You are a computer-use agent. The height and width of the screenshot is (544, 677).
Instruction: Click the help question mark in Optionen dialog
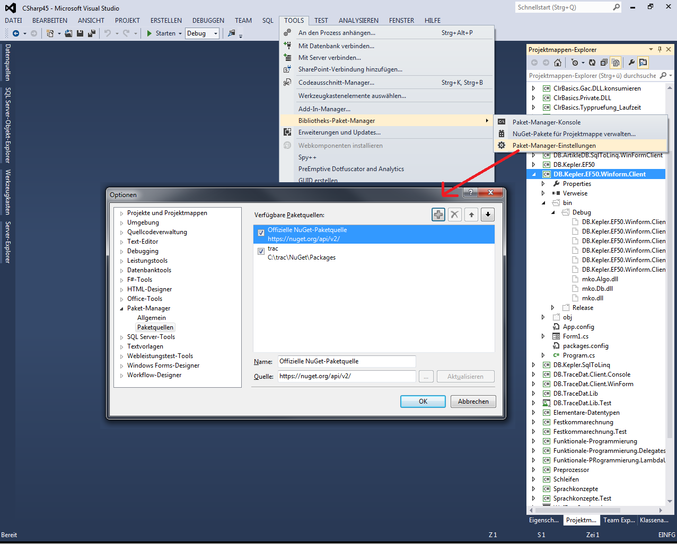click(x=470, y=193)
